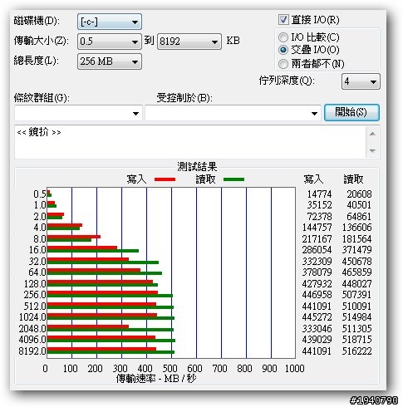
Task: Click the read value 465859
Action: point(356,272)
